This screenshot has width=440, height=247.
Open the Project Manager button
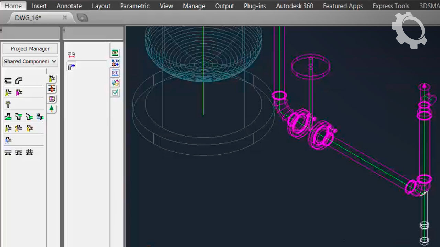[30, 49]
